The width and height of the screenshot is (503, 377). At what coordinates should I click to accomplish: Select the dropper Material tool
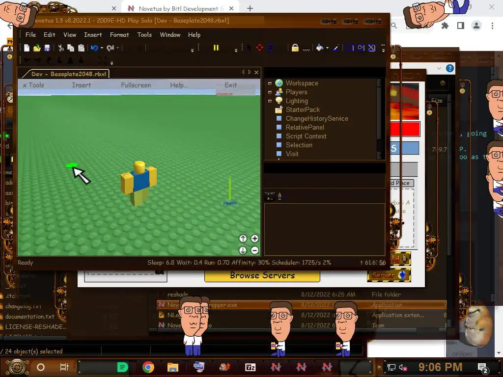coord(336,48)
